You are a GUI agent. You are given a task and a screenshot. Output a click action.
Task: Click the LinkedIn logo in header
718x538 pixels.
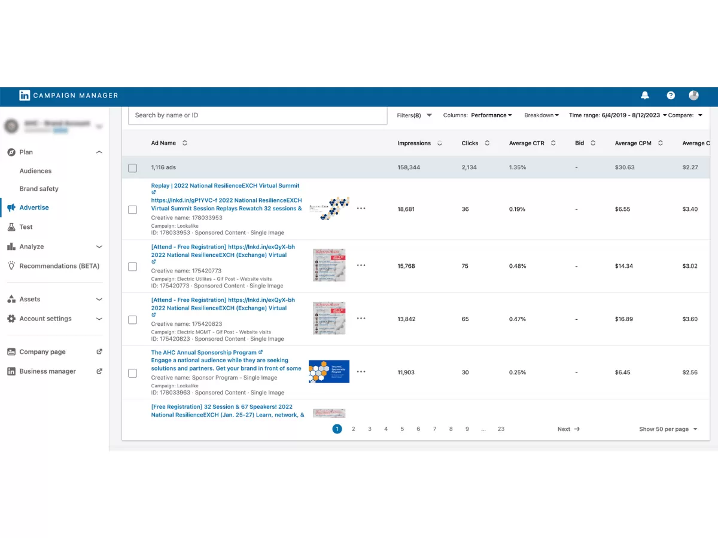(x=25, y=96)
